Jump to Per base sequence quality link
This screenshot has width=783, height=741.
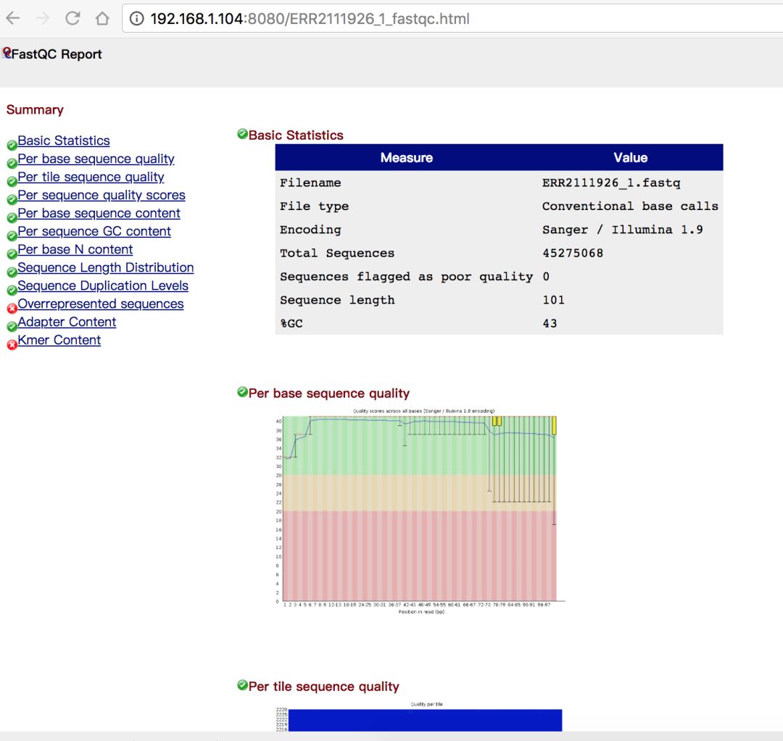point(96,159)
